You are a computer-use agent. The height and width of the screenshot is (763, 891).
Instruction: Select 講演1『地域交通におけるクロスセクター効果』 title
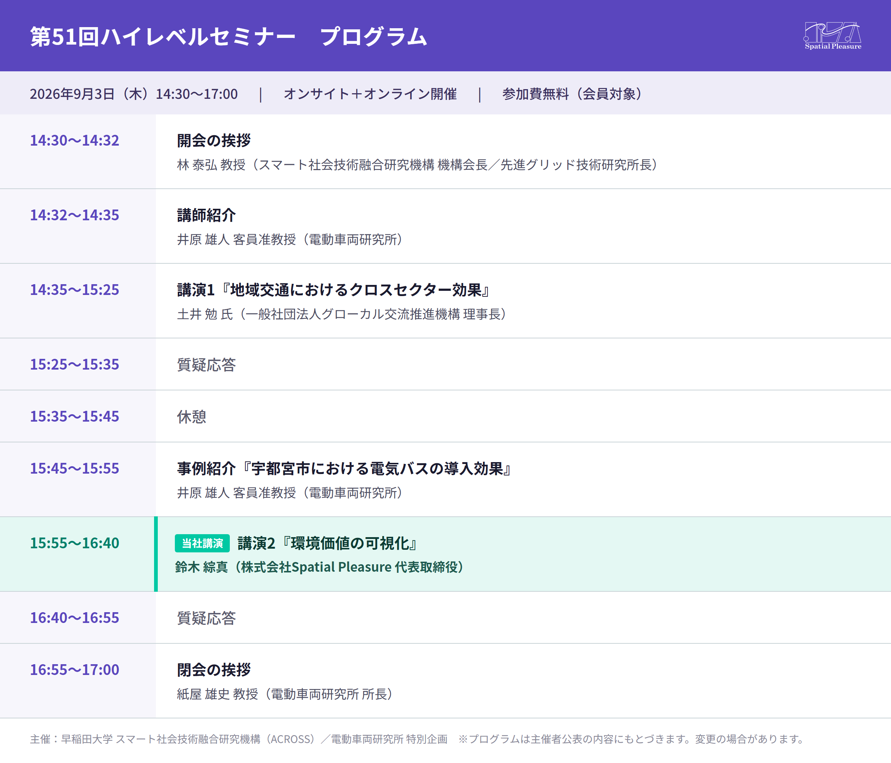click(334, 290)
